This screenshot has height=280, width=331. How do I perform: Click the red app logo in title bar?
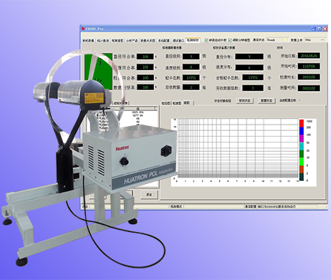pyautogui.click(x=83, y=29)
